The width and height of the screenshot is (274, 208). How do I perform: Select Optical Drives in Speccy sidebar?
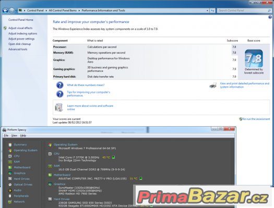point(23,185)
